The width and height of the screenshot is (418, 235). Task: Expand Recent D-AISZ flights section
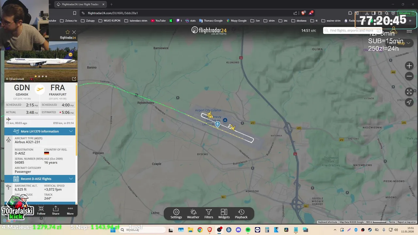[40, 179]
